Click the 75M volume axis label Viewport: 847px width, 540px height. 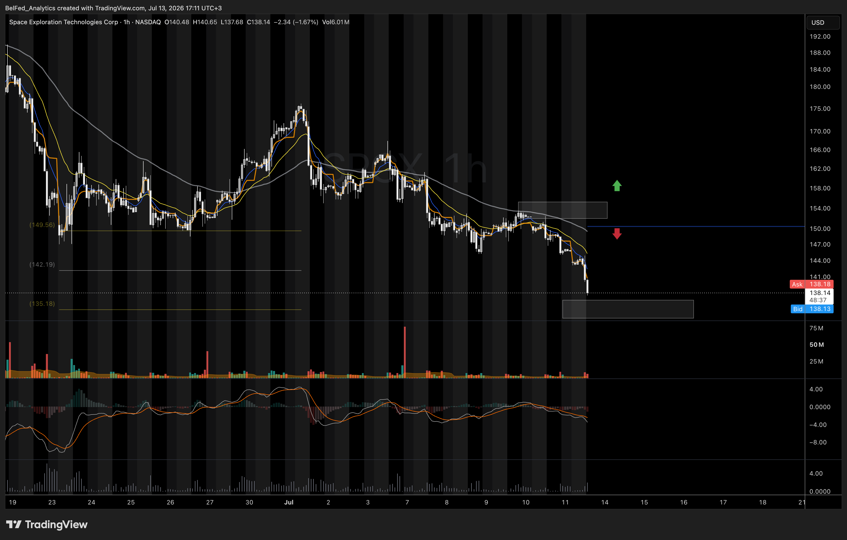pos(816,328)
